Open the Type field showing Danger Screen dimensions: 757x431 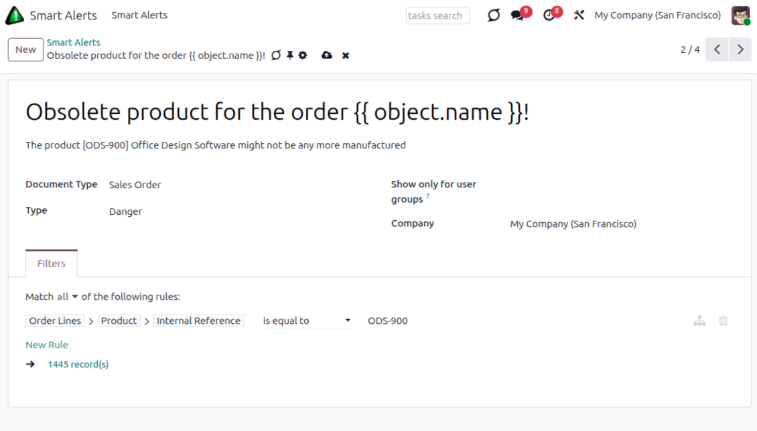(126, 211)
